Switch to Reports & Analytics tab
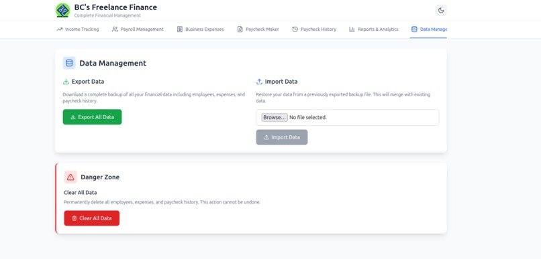 374,29
